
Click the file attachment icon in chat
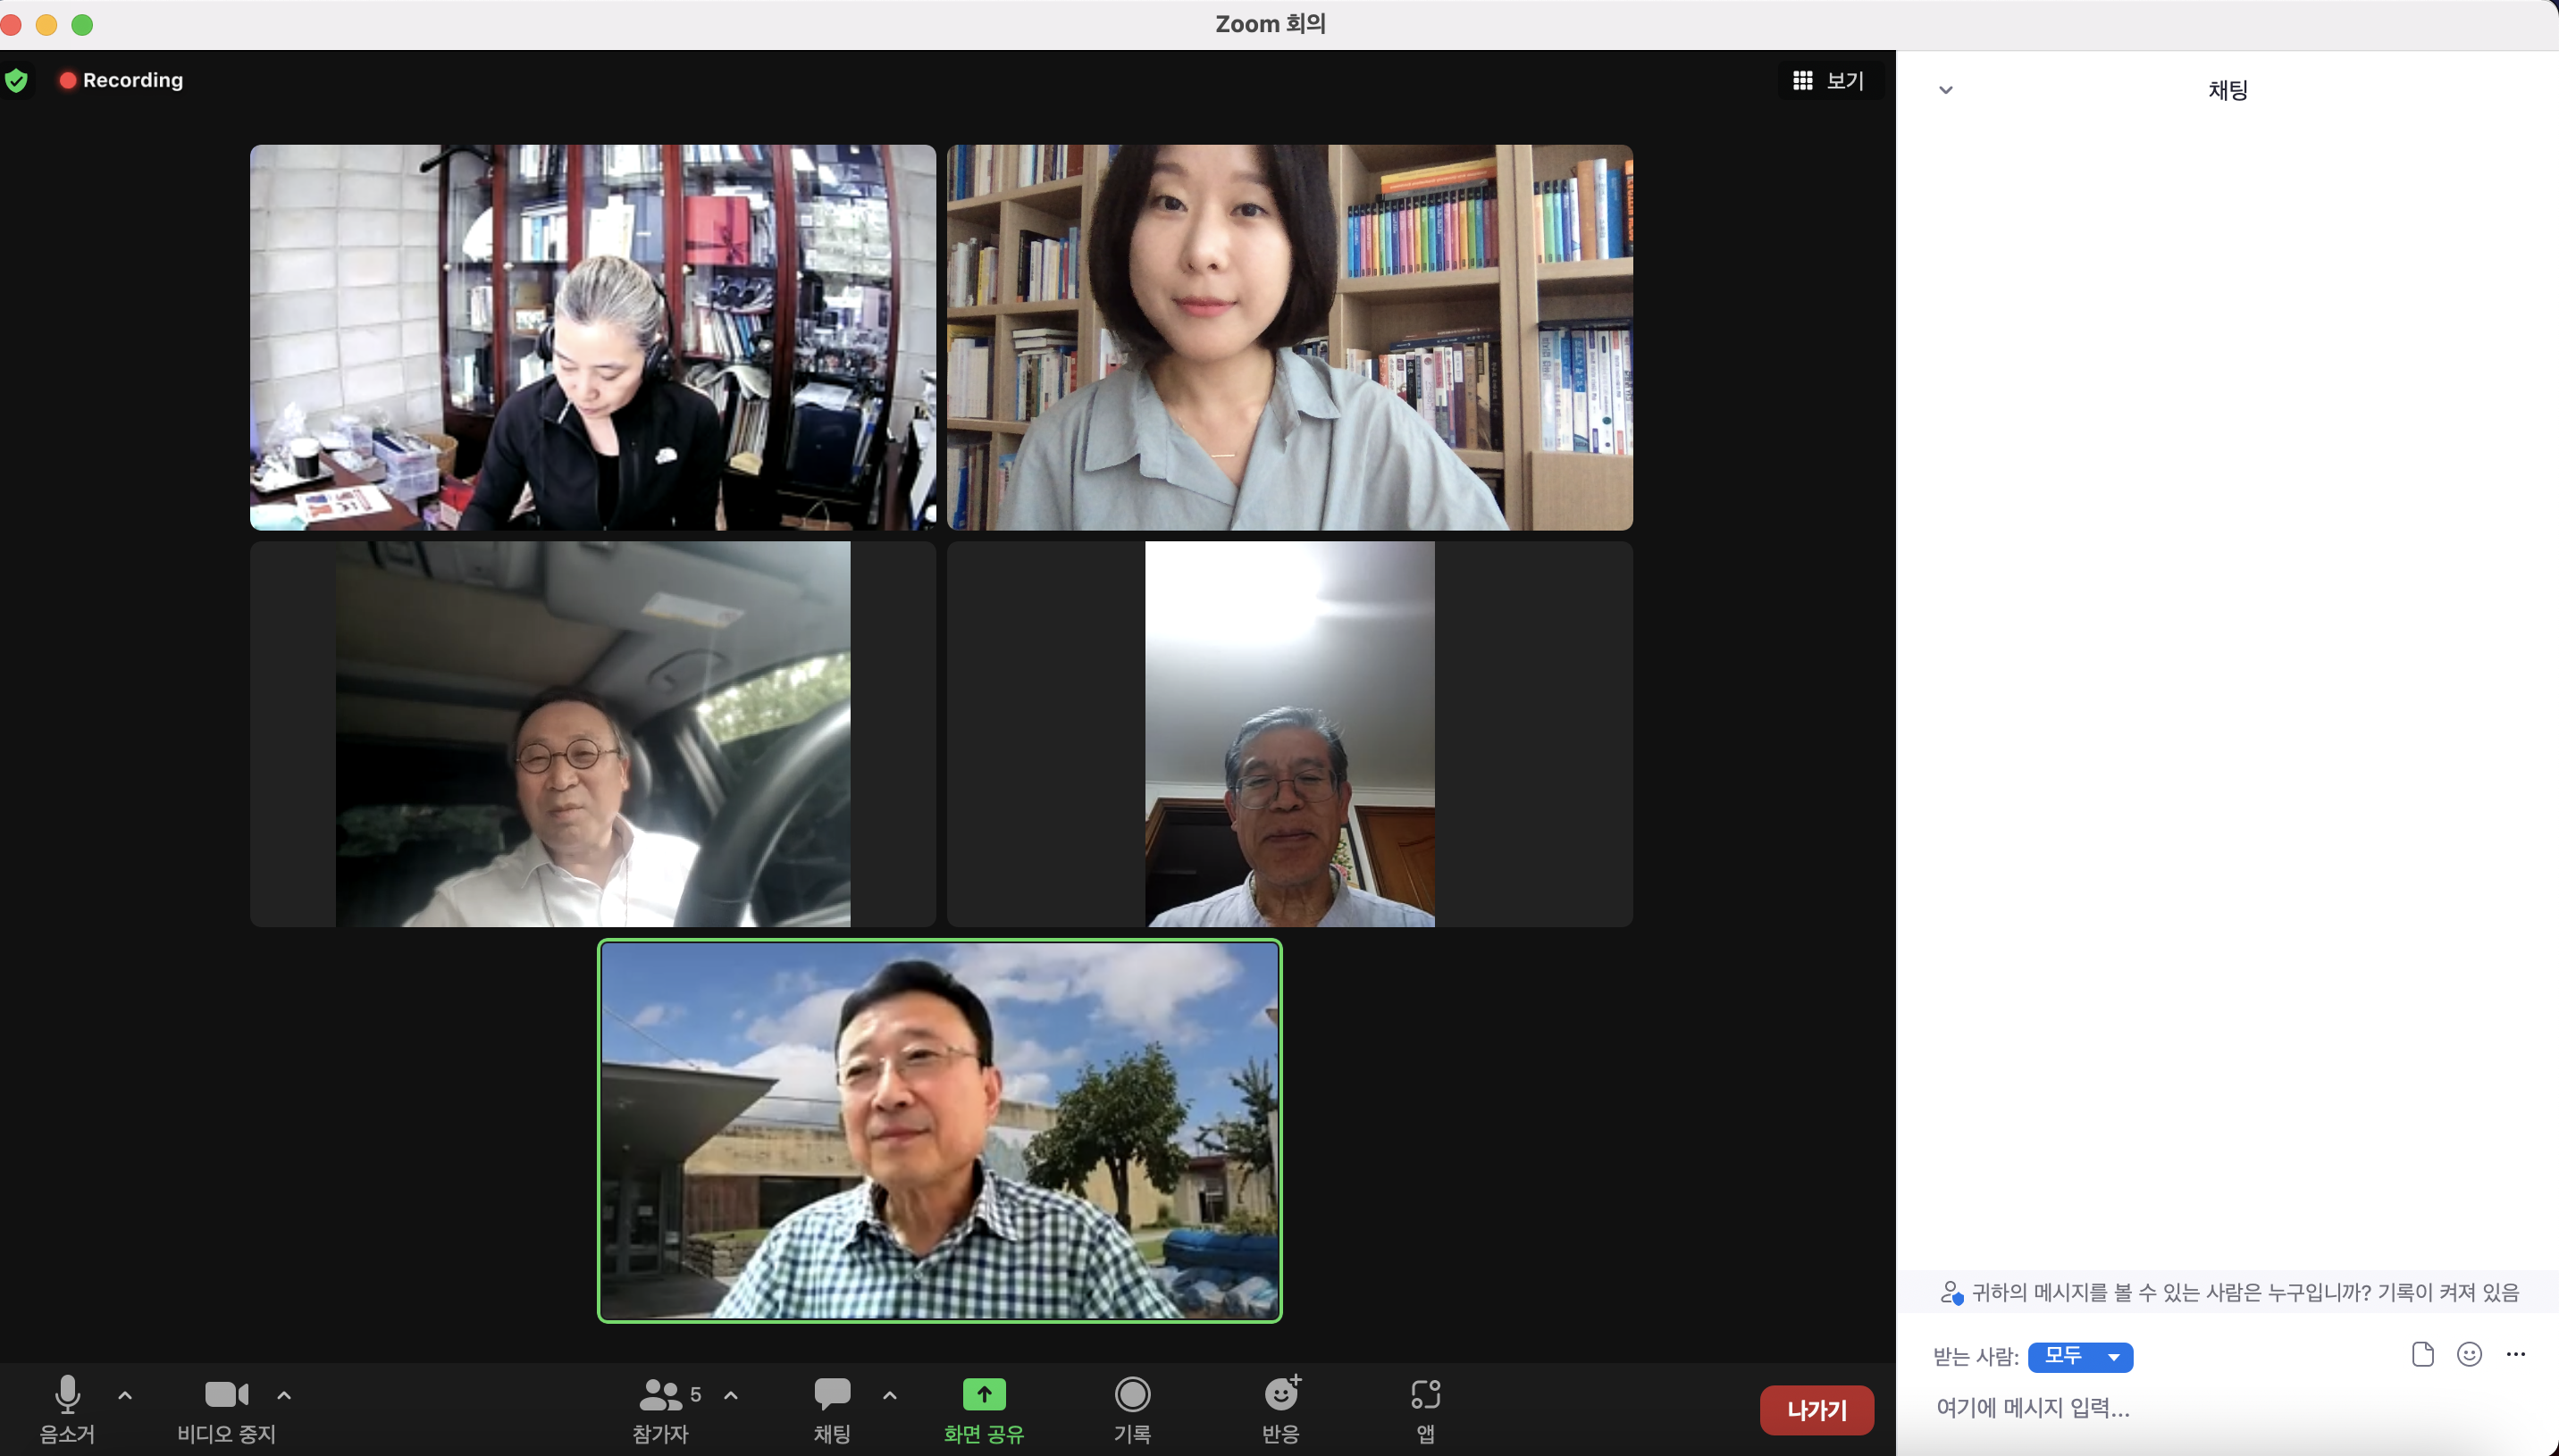pyautogui.click(x=2422, y=1355)
